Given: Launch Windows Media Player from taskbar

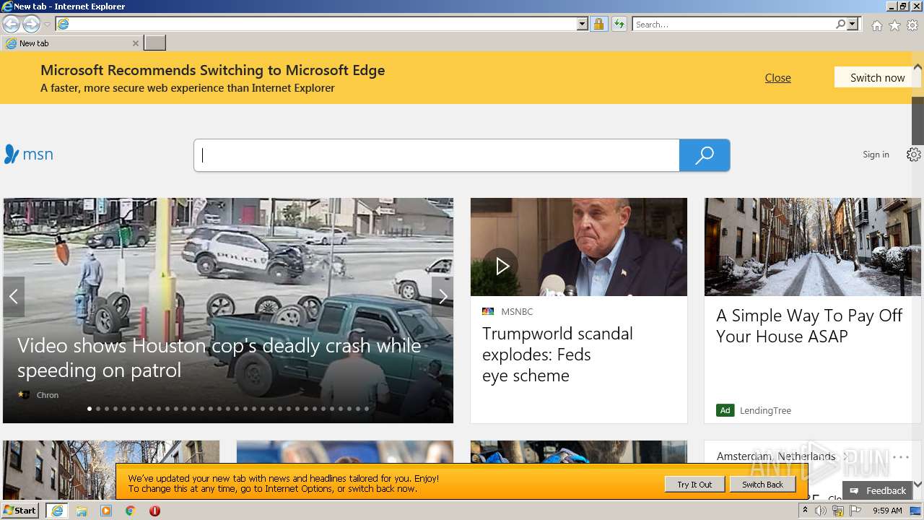Looking at the screenshot, I should point(106,511).
